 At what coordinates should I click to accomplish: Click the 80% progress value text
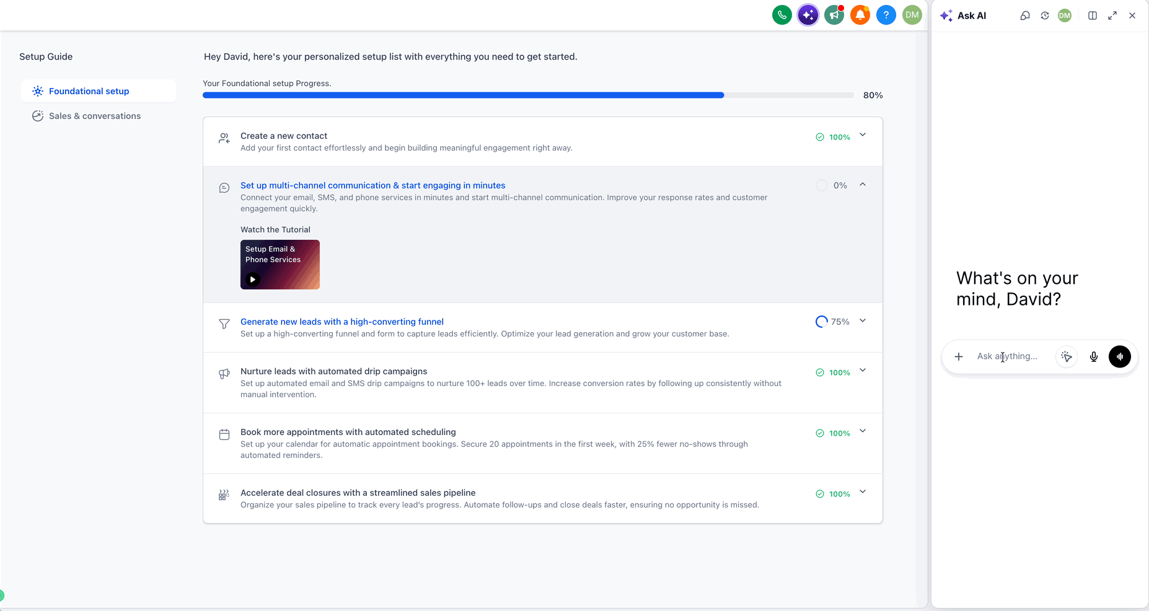pyautogui.click(x=873, y=95)
